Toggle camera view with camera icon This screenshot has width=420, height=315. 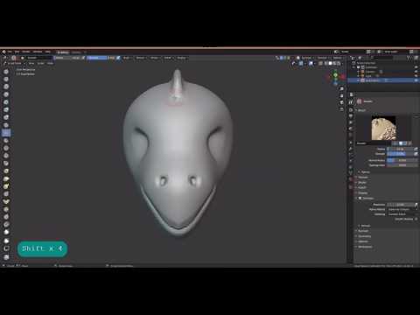342,102
